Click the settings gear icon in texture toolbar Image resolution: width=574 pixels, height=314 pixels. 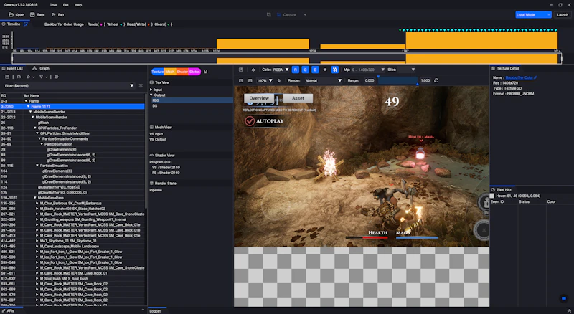pos(253,70)
